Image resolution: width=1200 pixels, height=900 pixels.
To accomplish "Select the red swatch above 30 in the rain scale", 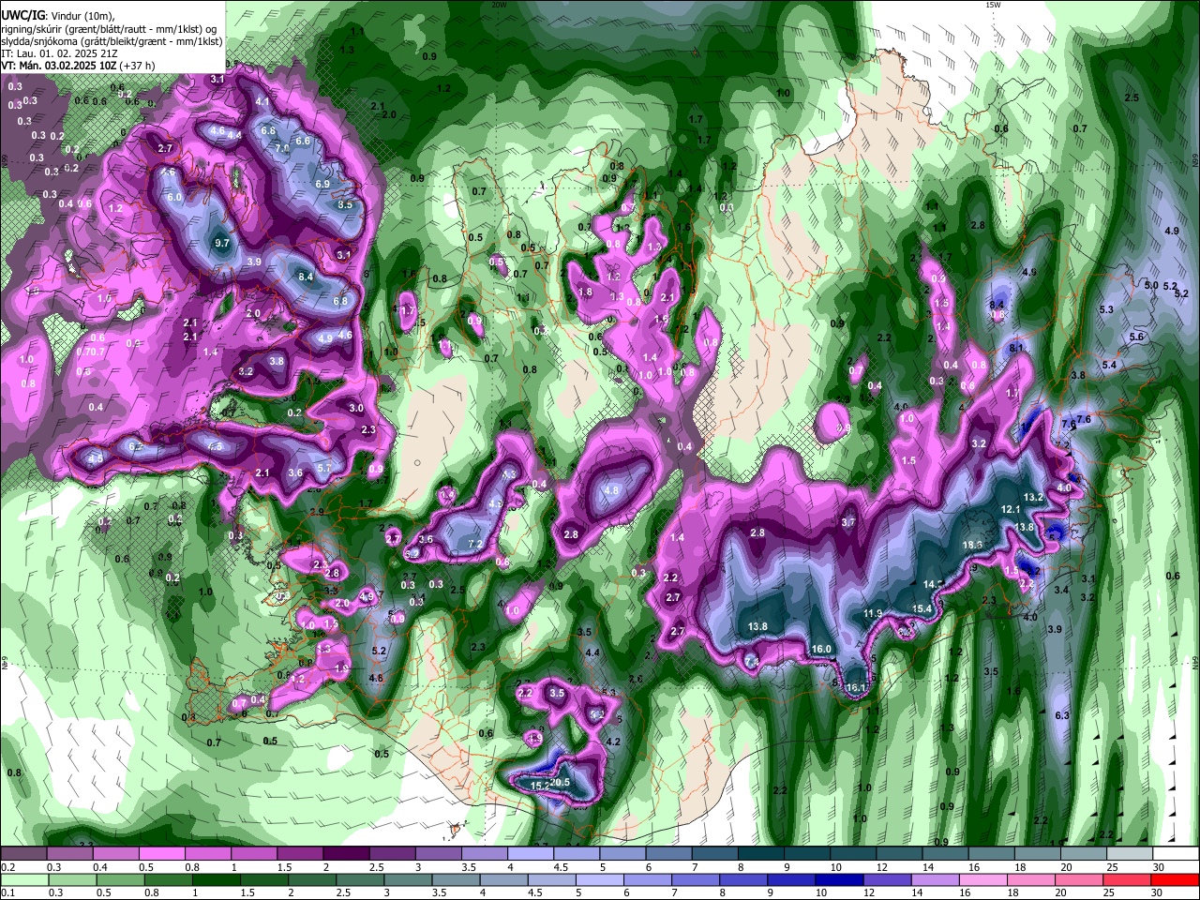I will pos(1175,880).
